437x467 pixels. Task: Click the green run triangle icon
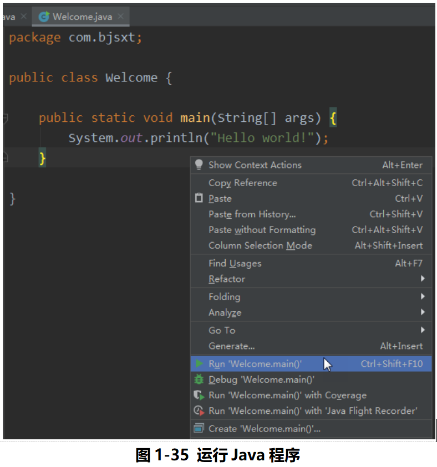point(199,363)
